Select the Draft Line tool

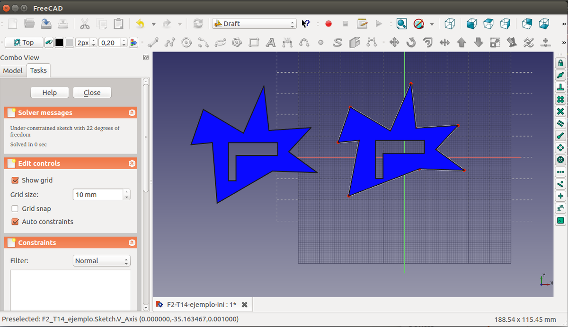pos(152,43)
